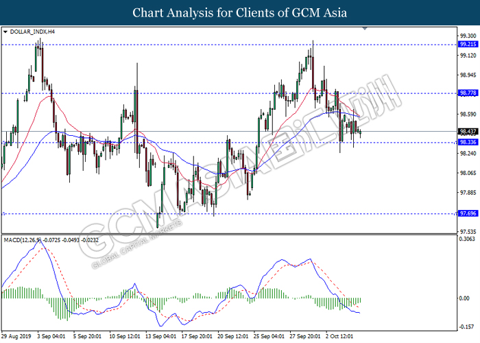This screenshot has height=343, width=480.
Task: Click the 98.240 price axis value
Action: tap(468, 154)
